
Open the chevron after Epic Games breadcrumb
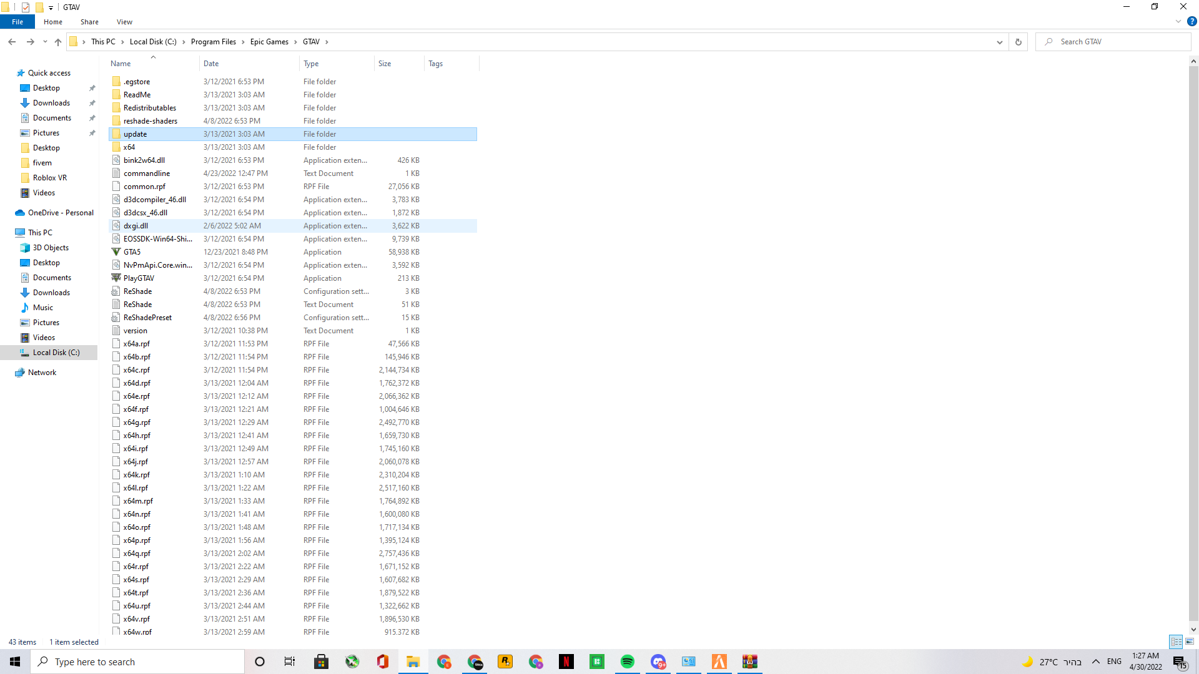click(295, 42)
